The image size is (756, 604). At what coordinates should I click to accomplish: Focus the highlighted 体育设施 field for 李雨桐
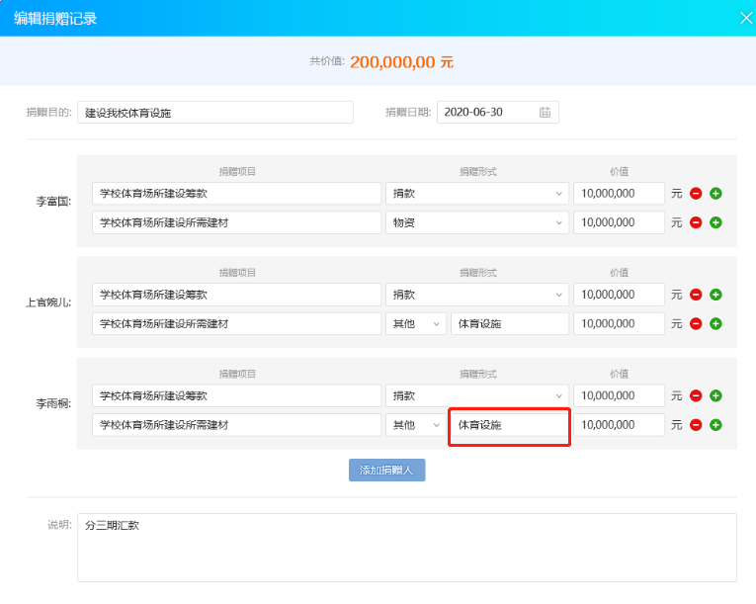pos(510,425)
